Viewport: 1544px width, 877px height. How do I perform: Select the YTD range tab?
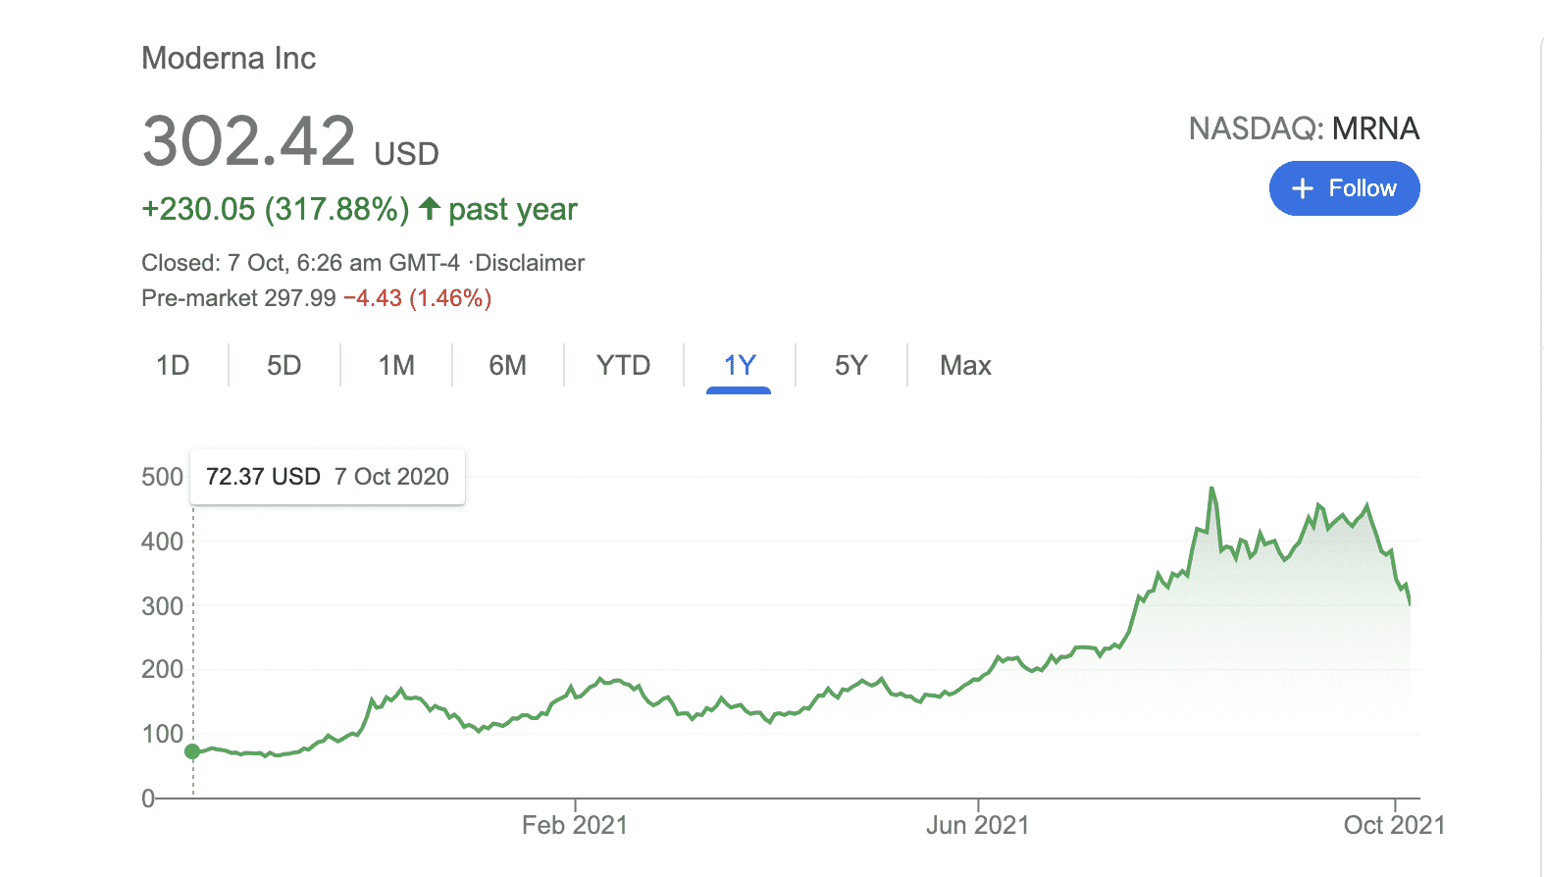(623, 366)
